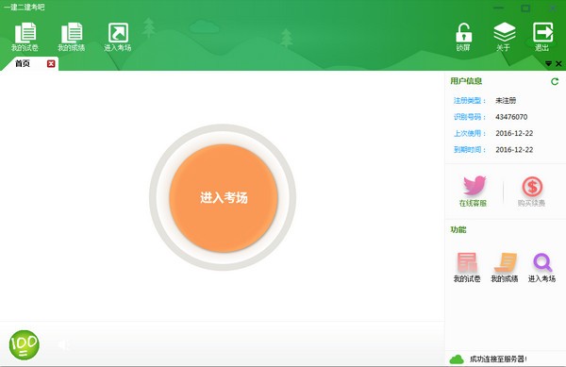This screenshot has width=566, height=367.
Task: Open 我的试卷 in 功能 panel
Action: click(x=467, y=267)
